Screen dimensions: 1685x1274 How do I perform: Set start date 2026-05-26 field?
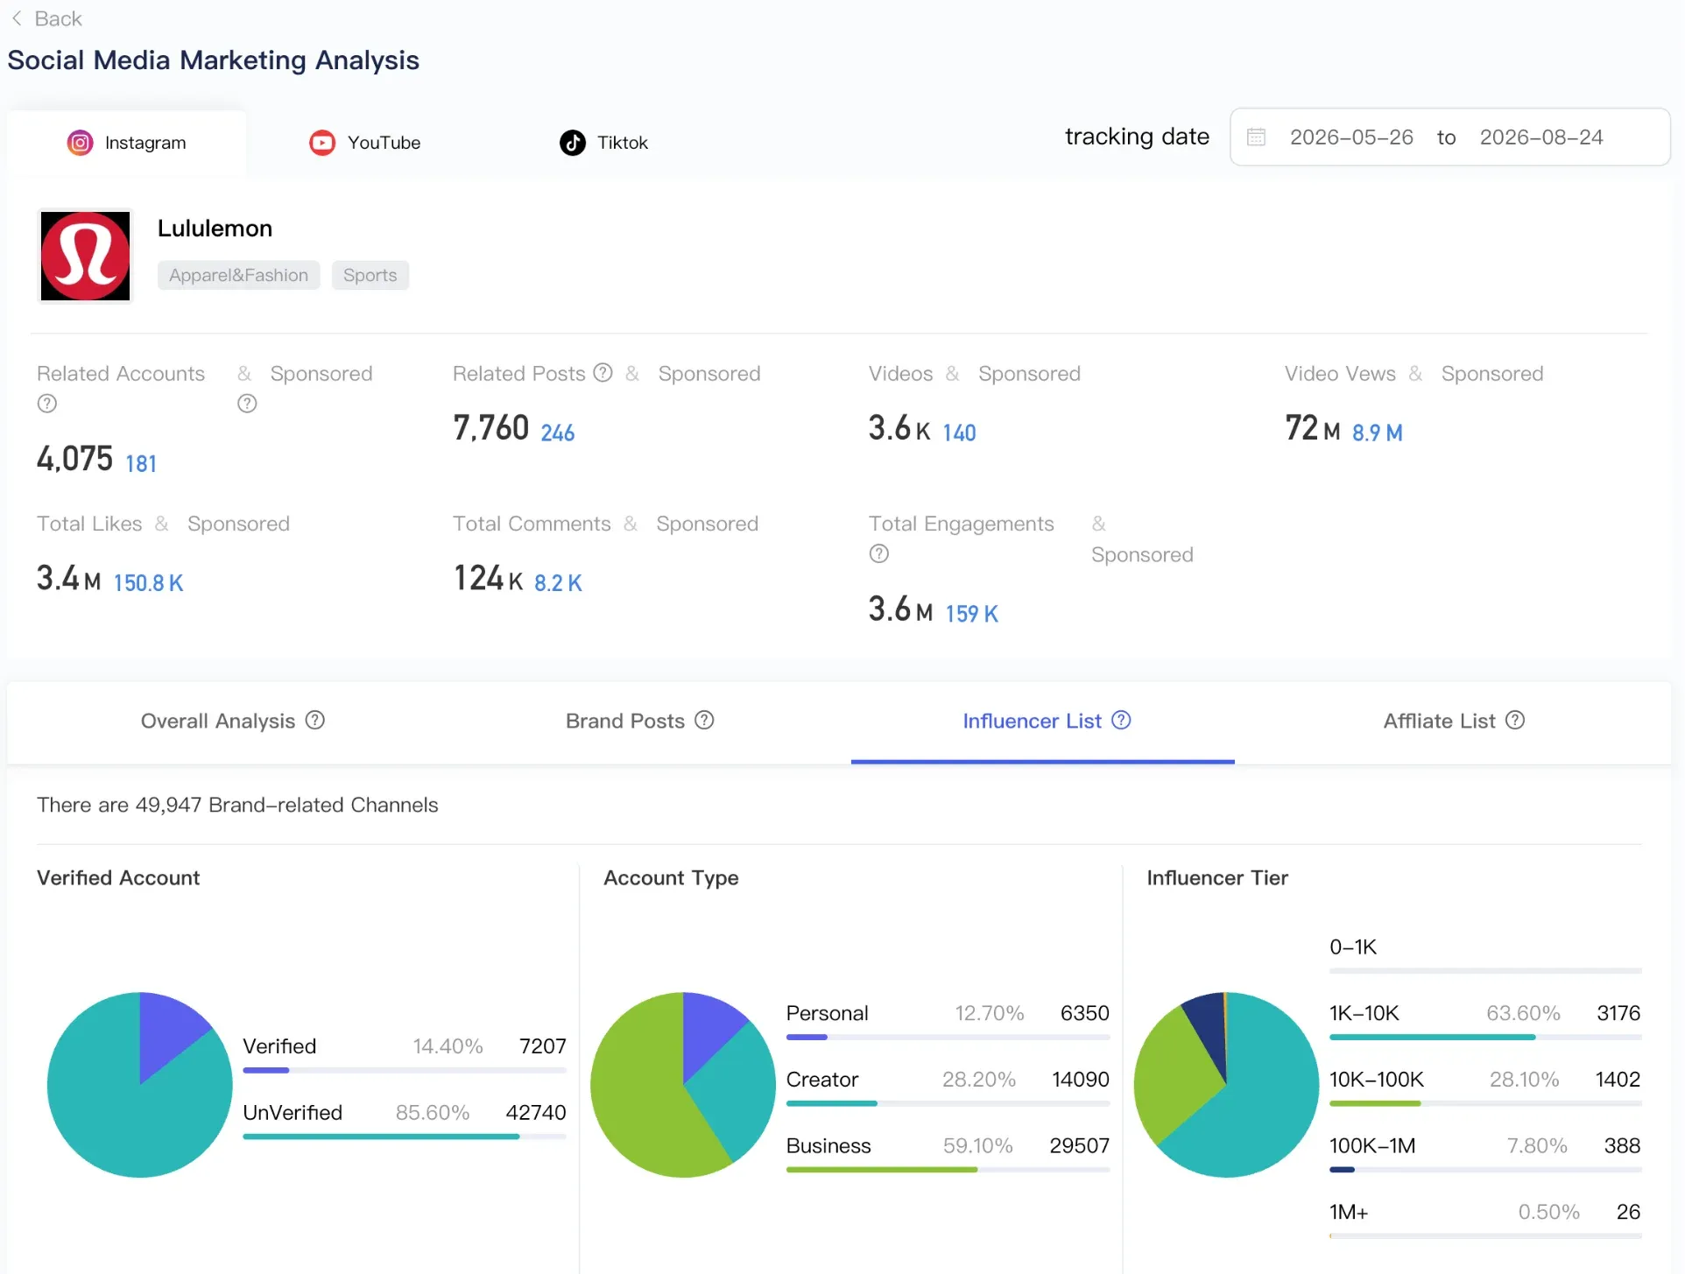[x=1351, y=137]
